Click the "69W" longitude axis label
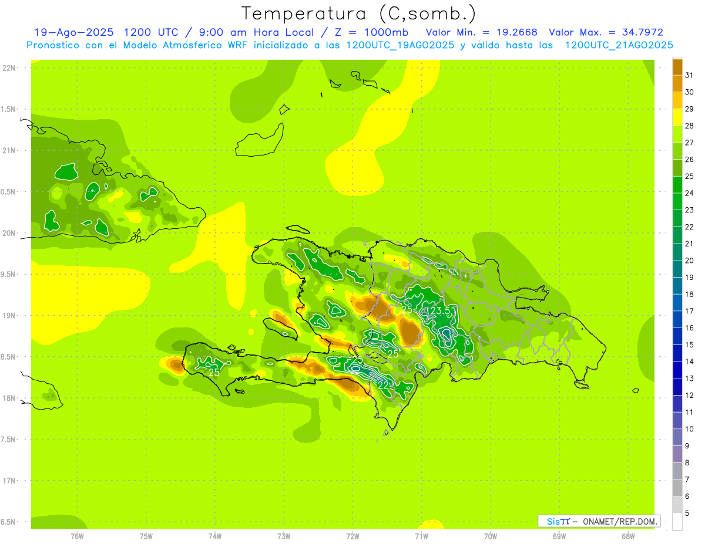Image resolution: width=705 pixels, height=544 pixels. 559,536
